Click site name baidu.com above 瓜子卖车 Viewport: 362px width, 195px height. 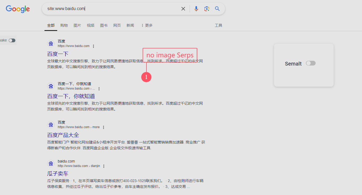pyautogui.click(x=66, y=161)
